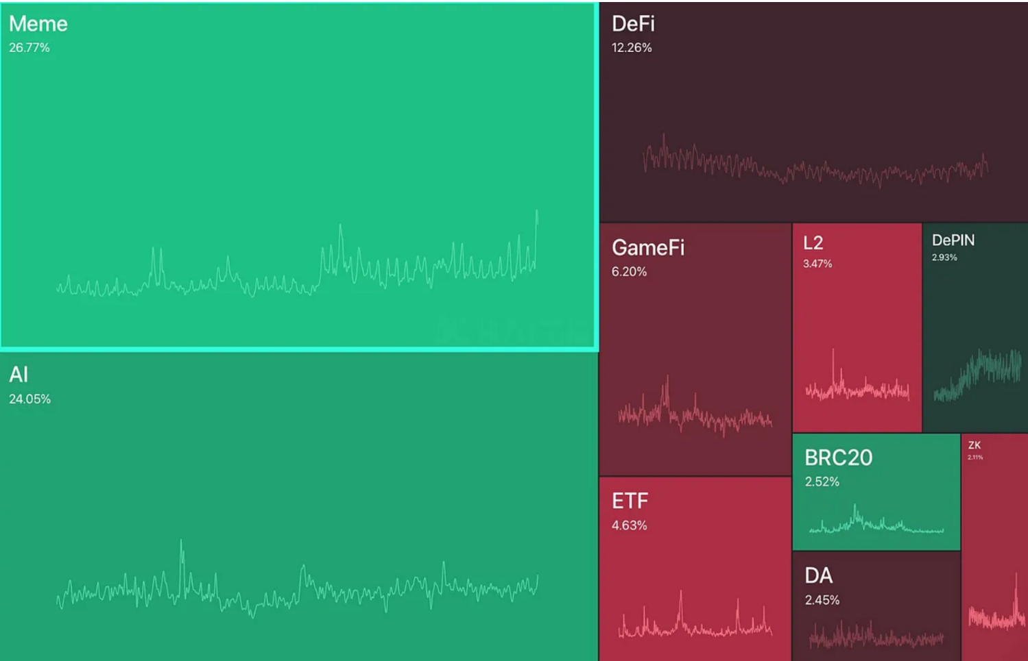Select the Meme treemap tile
Screen dimensions: 1028x661
coord(299,176)
